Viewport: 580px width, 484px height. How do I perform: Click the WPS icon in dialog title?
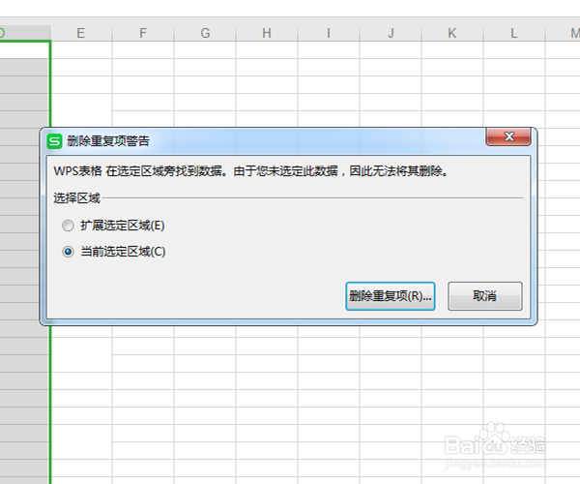[x=54, y=141]
